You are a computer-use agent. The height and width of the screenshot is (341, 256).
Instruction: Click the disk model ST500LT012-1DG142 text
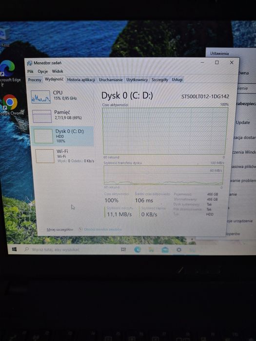pos(205,96)
